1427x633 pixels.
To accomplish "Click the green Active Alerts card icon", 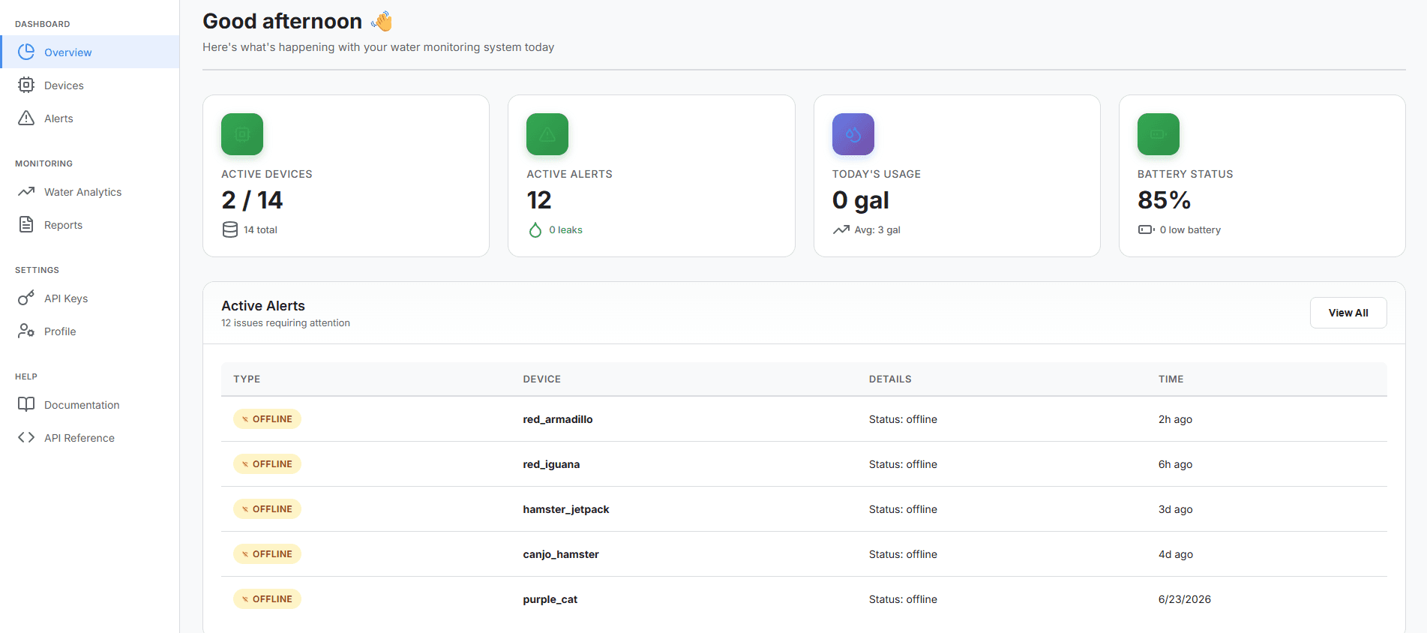I will coord(547,134).
